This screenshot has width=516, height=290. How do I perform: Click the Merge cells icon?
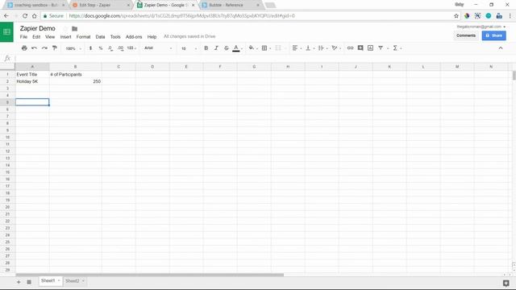click(278, 48)
